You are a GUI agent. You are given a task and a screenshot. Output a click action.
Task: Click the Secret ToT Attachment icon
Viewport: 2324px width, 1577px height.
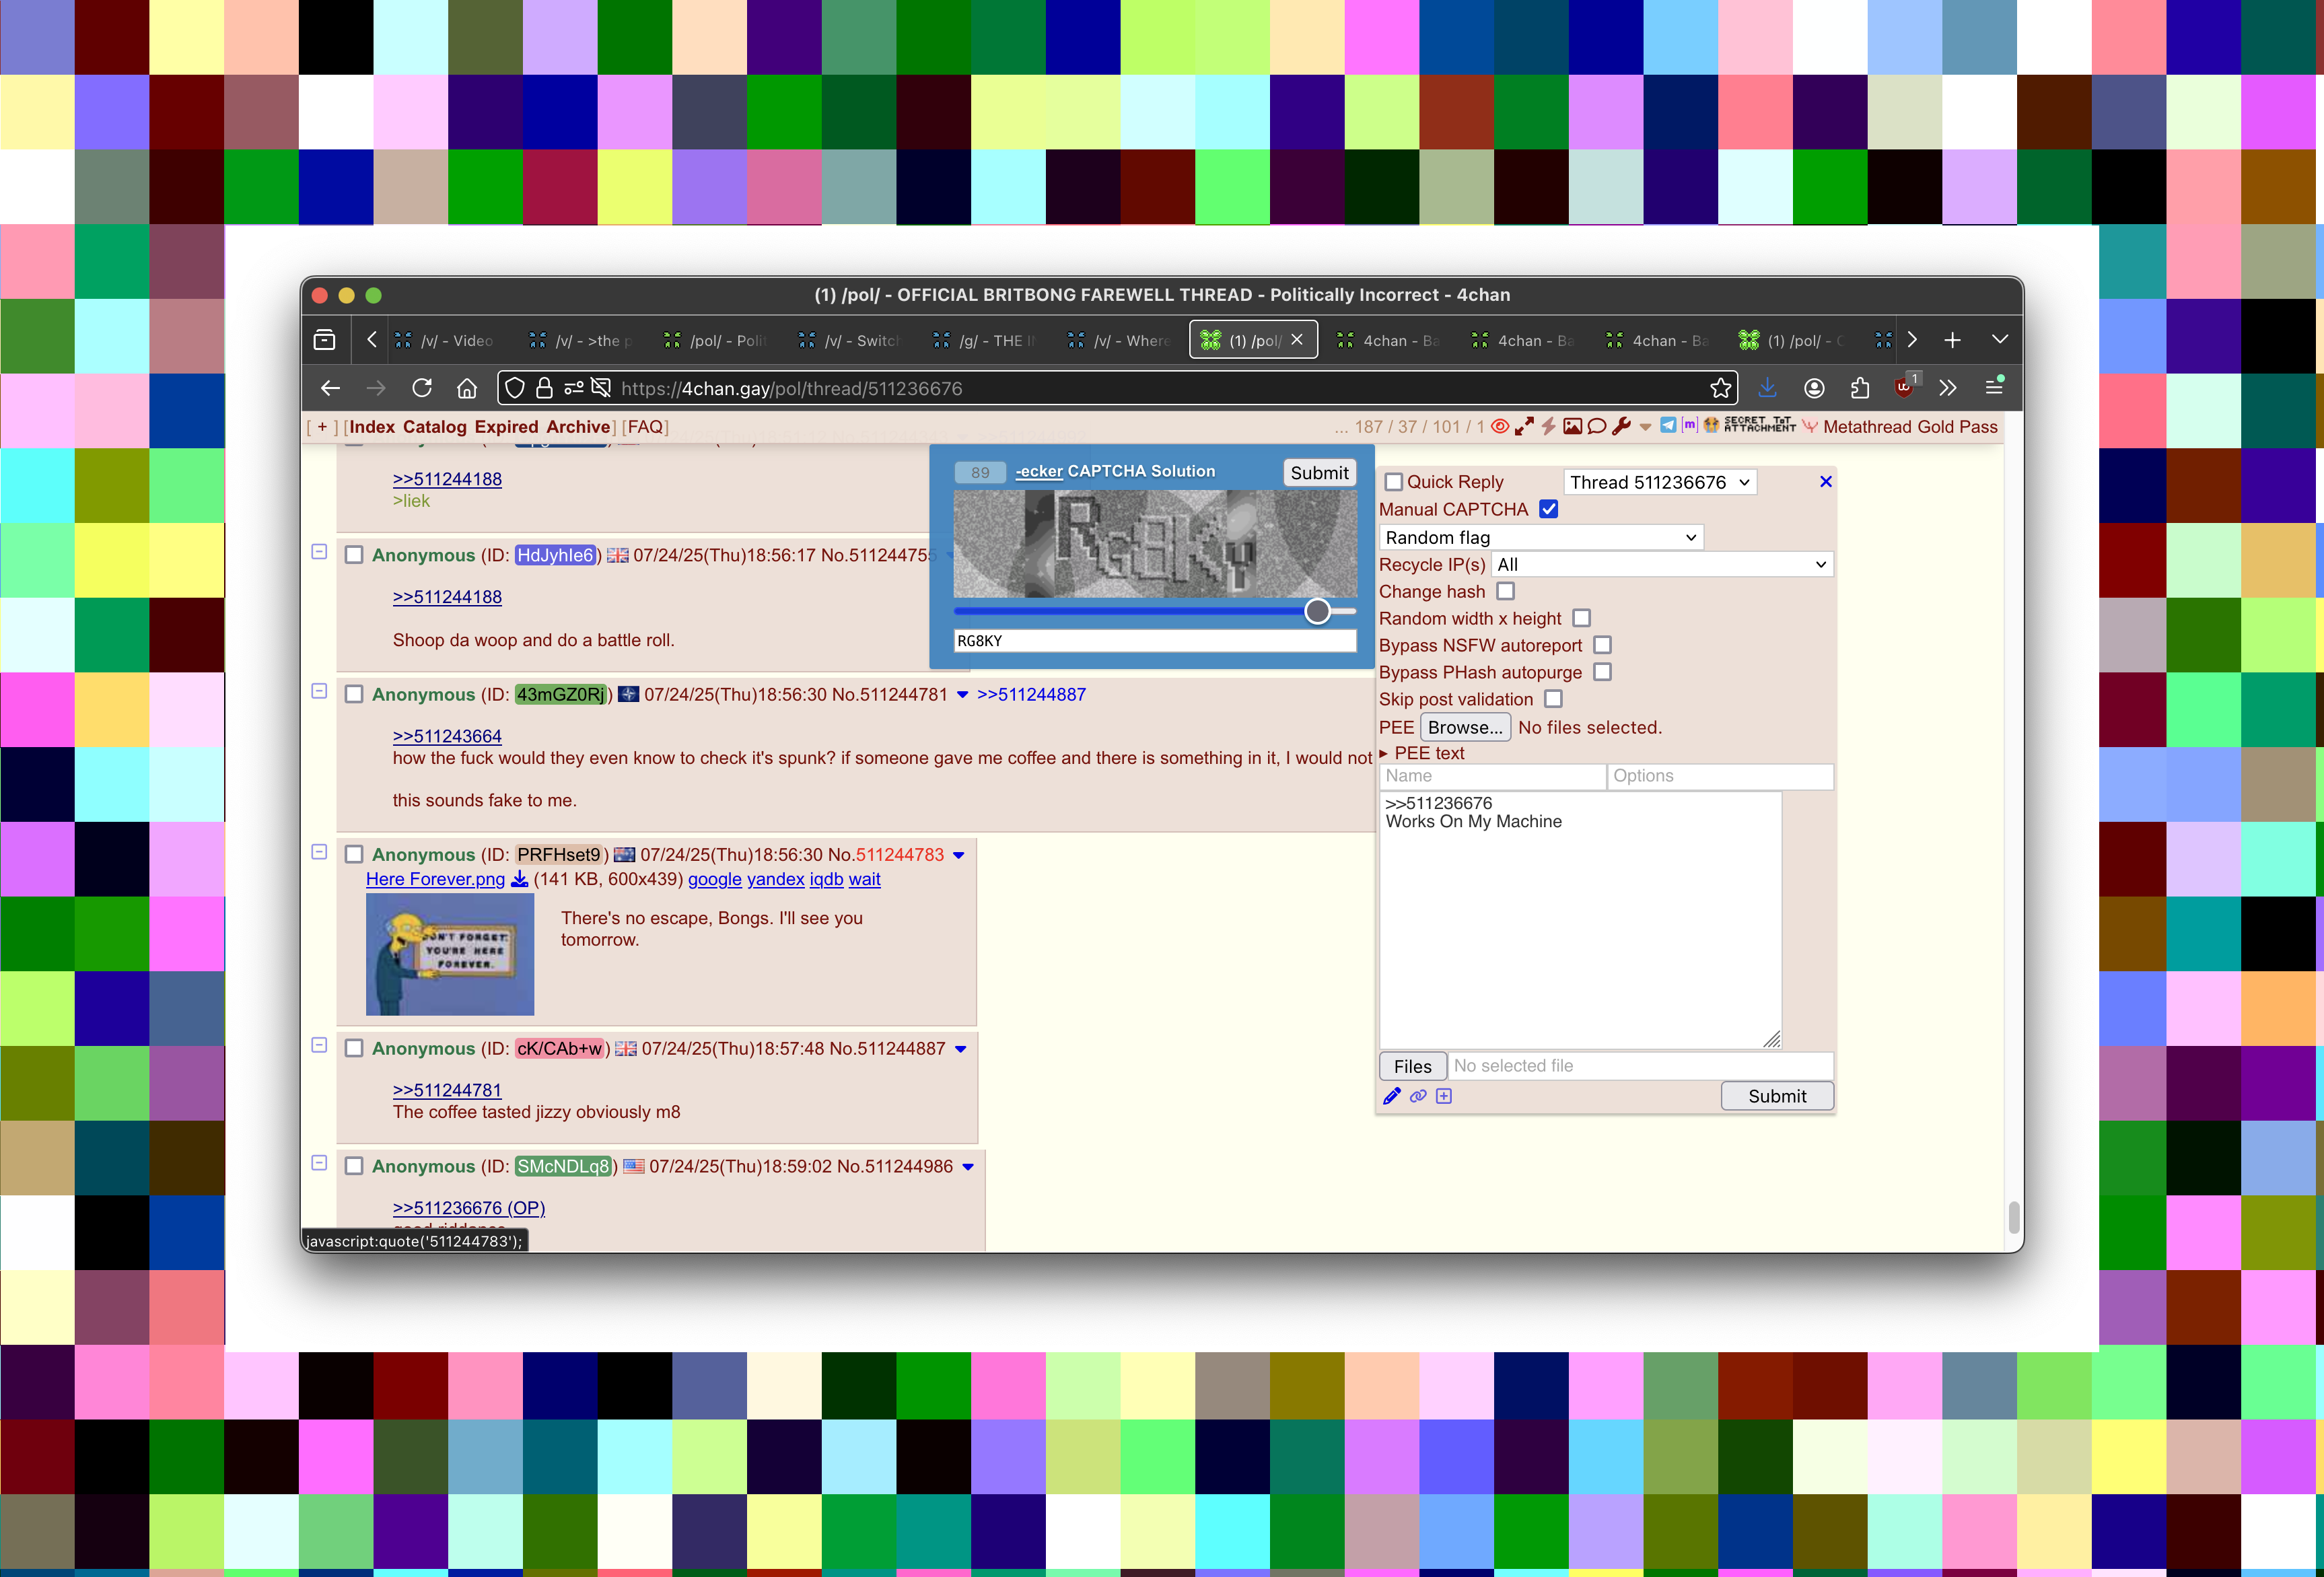(x=1760, y=425)
